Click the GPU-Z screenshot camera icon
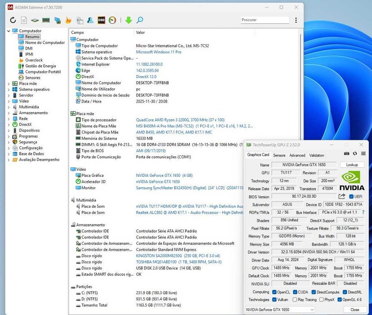Image resolution: width=372 pixels, height=315 pixels. (347, 154)
